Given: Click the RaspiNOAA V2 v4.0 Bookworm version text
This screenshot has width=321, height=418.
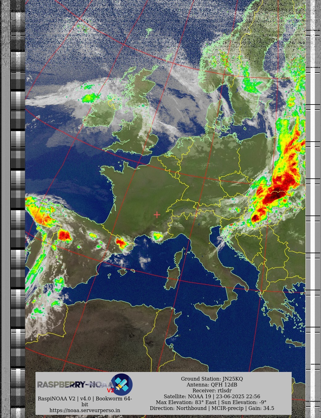Looking at the screenshot, I should [85, 399].
